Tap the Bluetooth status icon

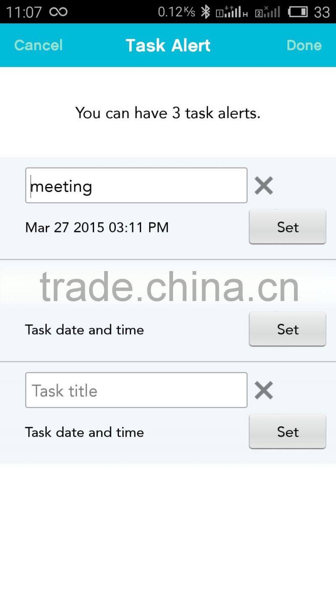205,12
